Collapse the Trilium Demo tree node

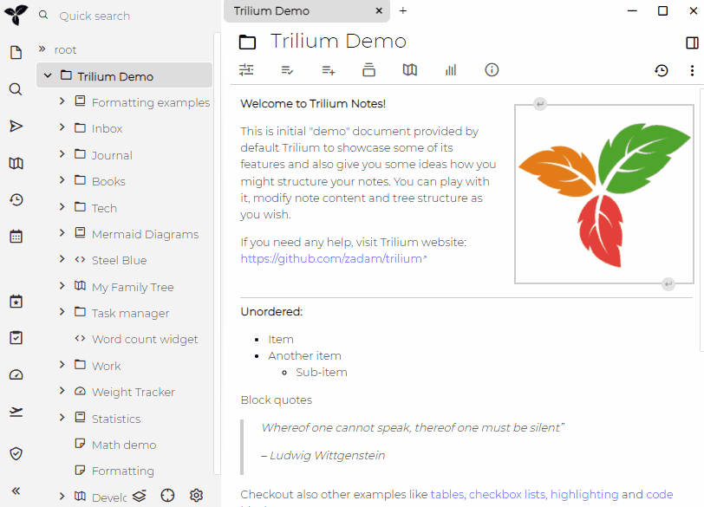click(48, 76)
